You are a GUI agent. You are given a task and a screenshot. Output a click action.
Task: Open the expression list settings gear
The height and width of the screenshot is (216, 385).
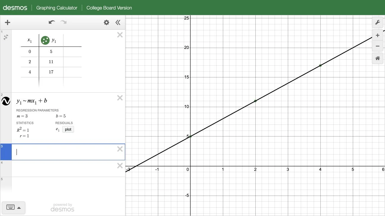click(x=106, y=22)
